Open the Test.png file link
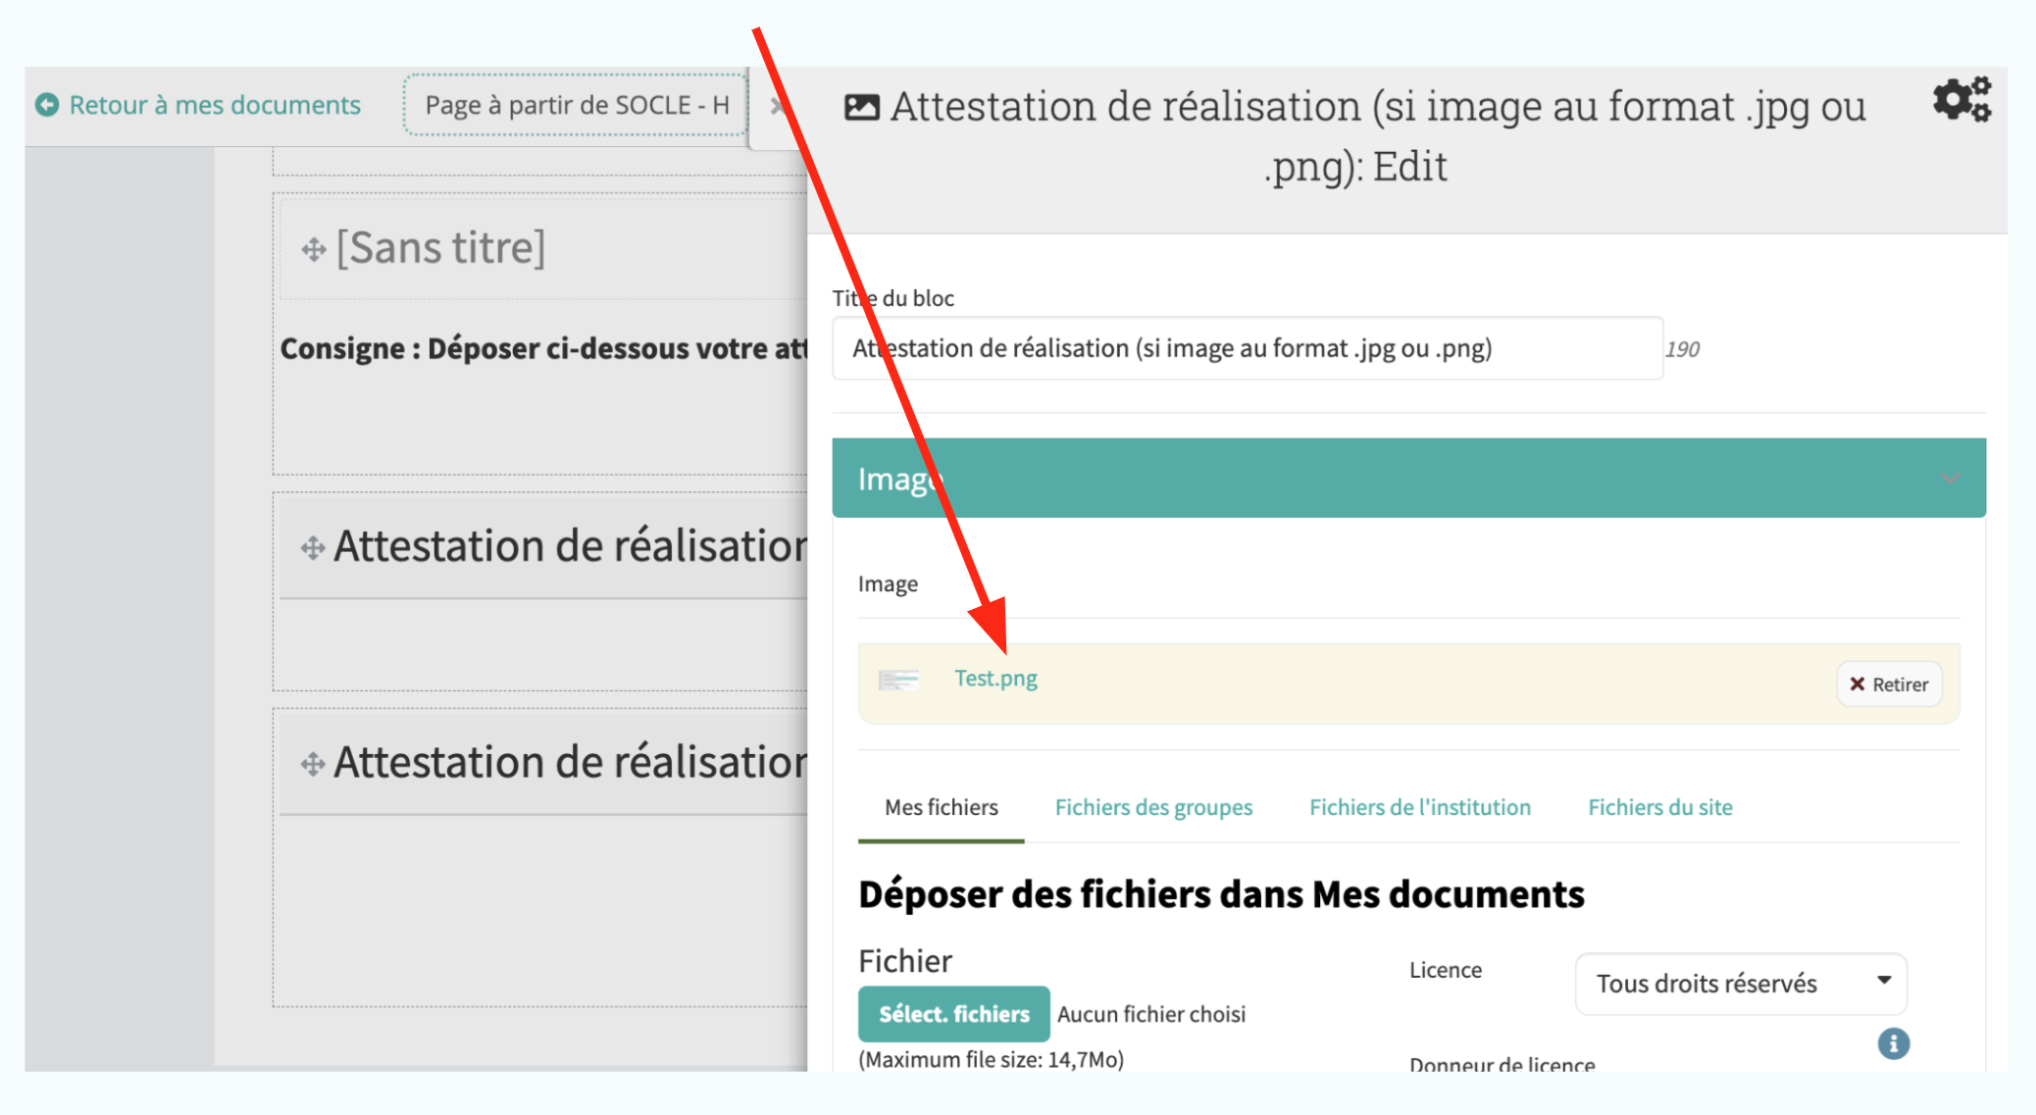 pos(995,679)
